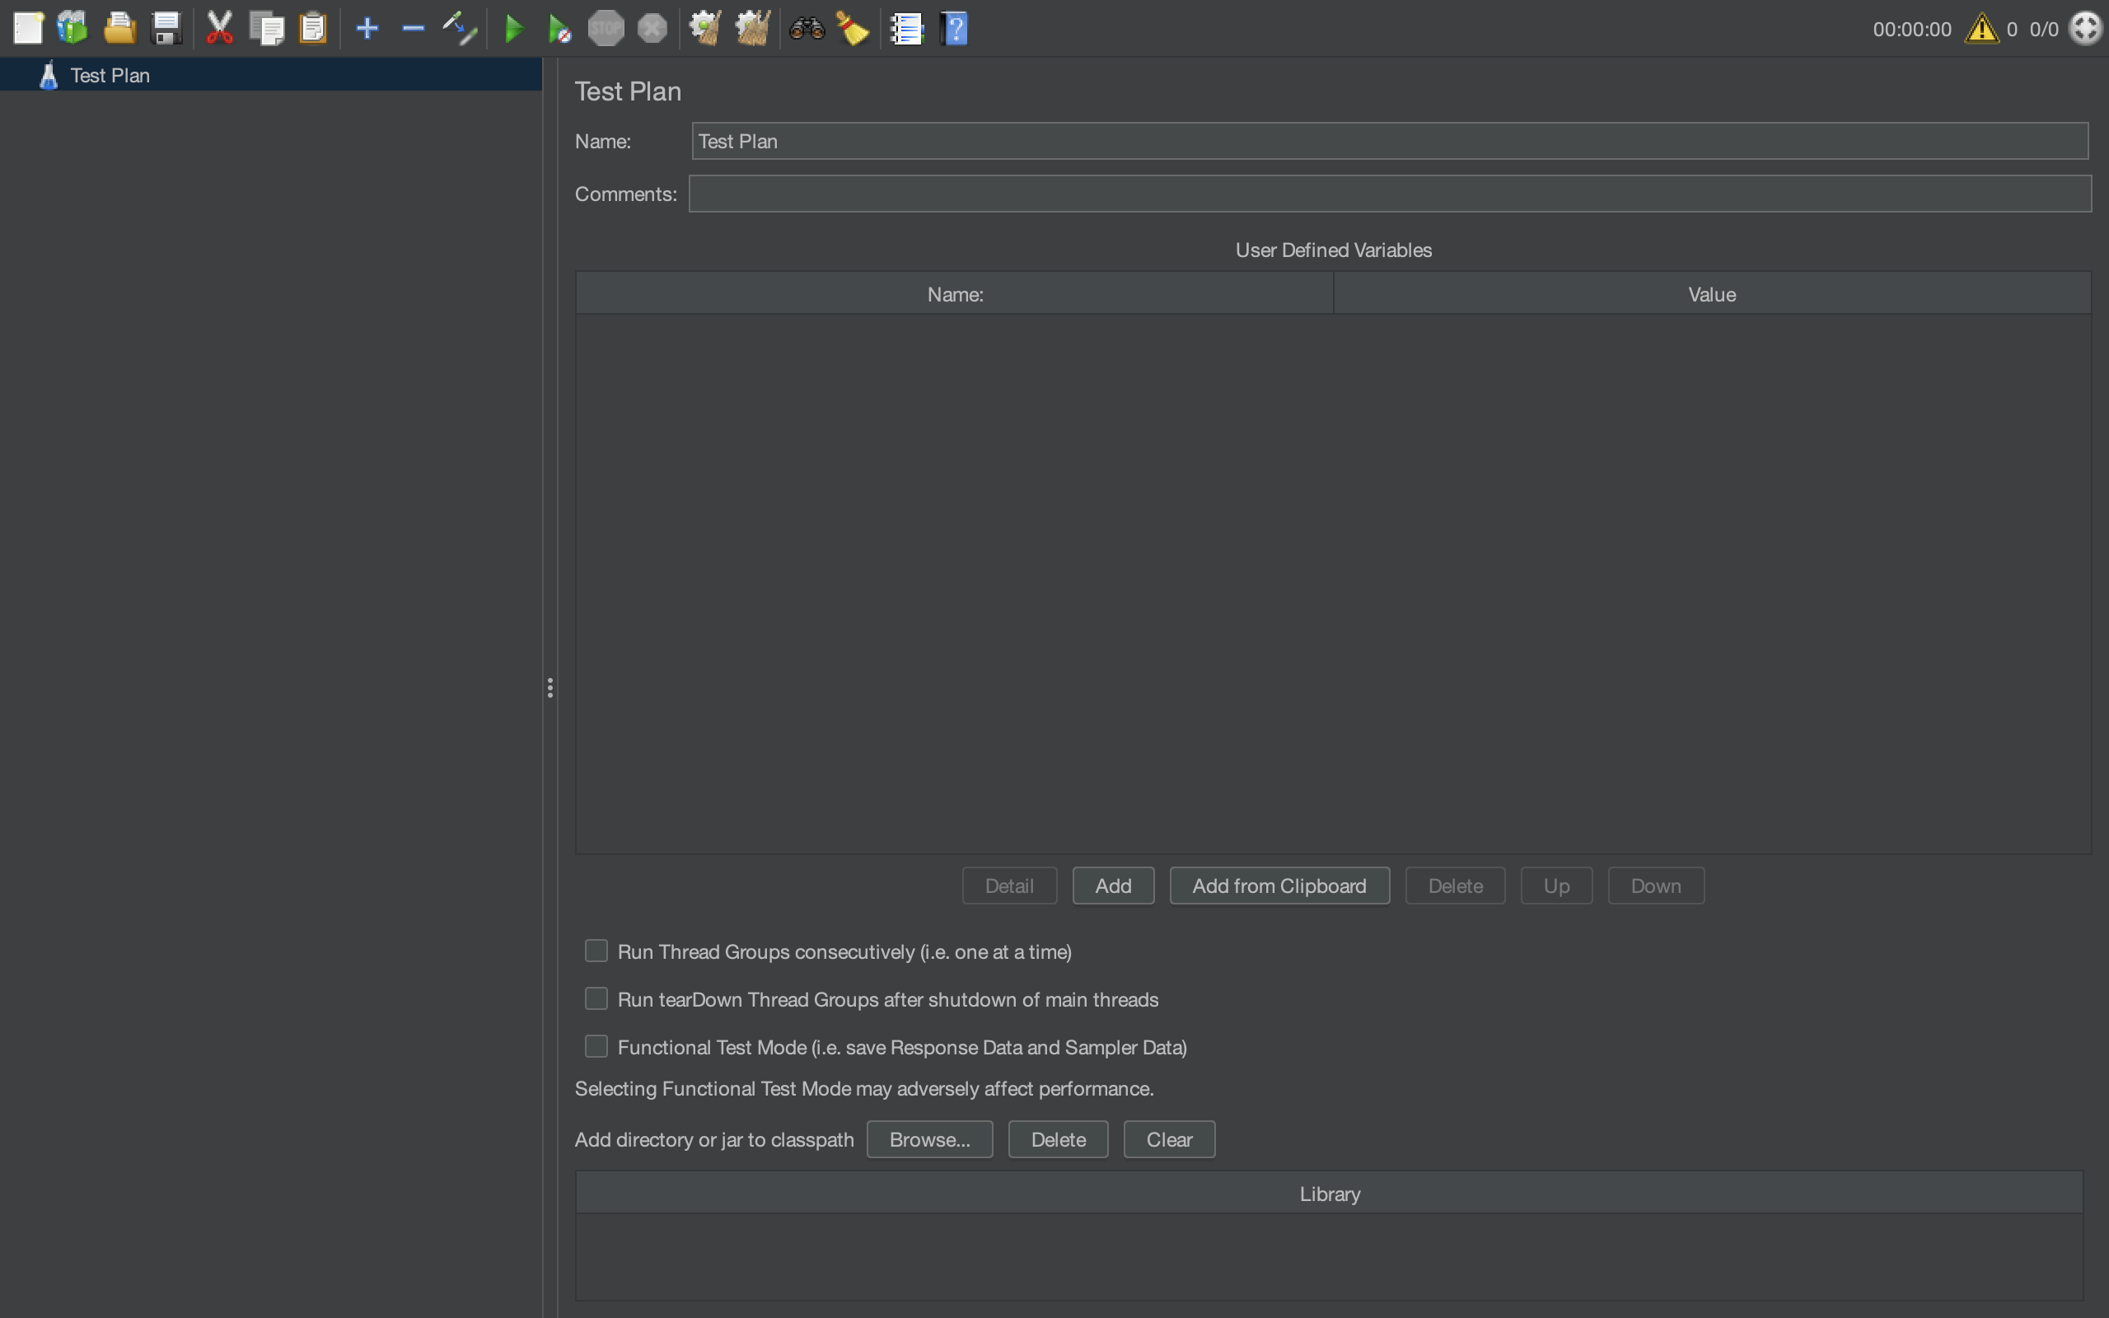Open the Function Helper dialog icon
Viewport: 2109px width, 1318px height.
[x=906, y=28]
